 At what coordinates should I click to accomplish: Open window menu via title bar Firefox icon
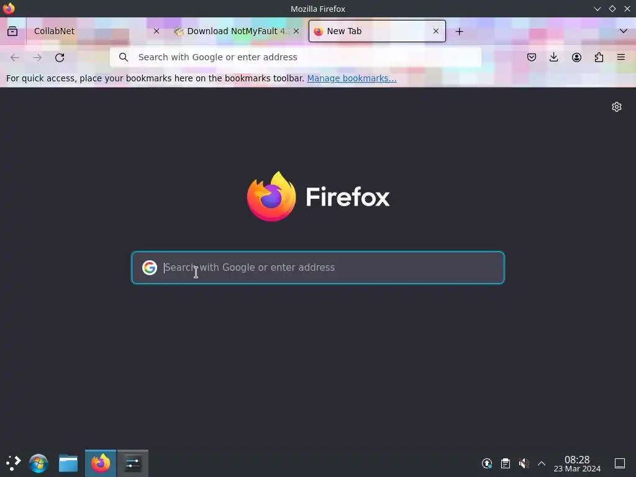pyautogui.click(x=9, y=9)
